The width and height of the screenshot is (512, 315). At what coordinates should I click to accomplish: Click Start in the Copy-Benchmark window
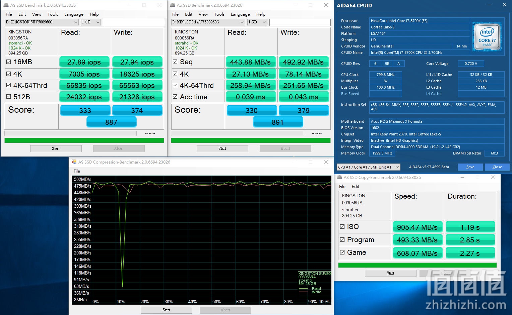tap(391, 273)
